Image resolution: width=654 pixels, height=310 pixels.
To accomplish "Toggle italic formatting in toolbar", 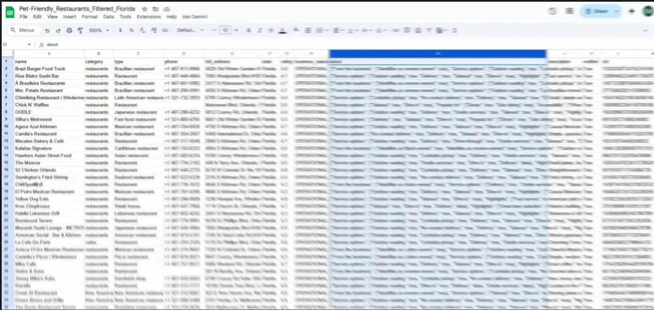I will (259, 31).
